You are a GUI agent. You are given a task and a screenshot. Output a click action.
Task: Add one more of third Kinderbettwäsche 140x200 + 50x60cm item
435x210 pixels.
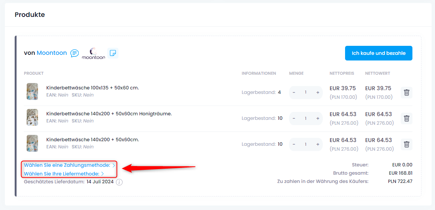tap(318, 144)
